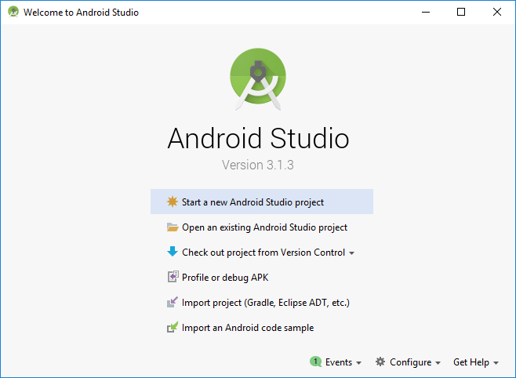Screen dimensions: 516x378
Task: Click the Profile or debug APK icon
Action: point(173,277)
